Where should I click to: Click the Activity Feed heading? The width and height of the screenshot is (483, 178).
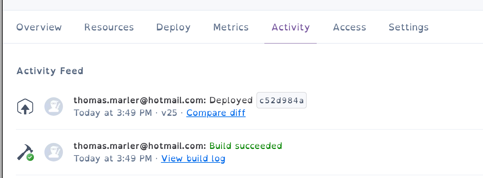(50, 71)
